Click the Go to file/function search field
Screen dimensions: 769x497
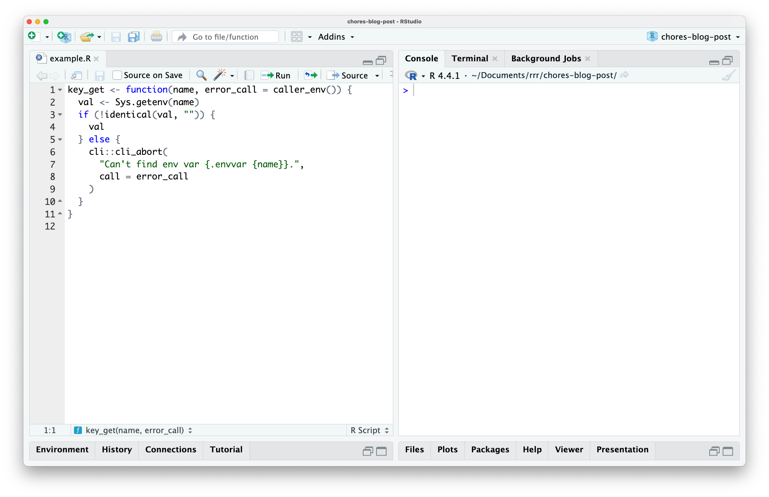[x=224, y=37]
